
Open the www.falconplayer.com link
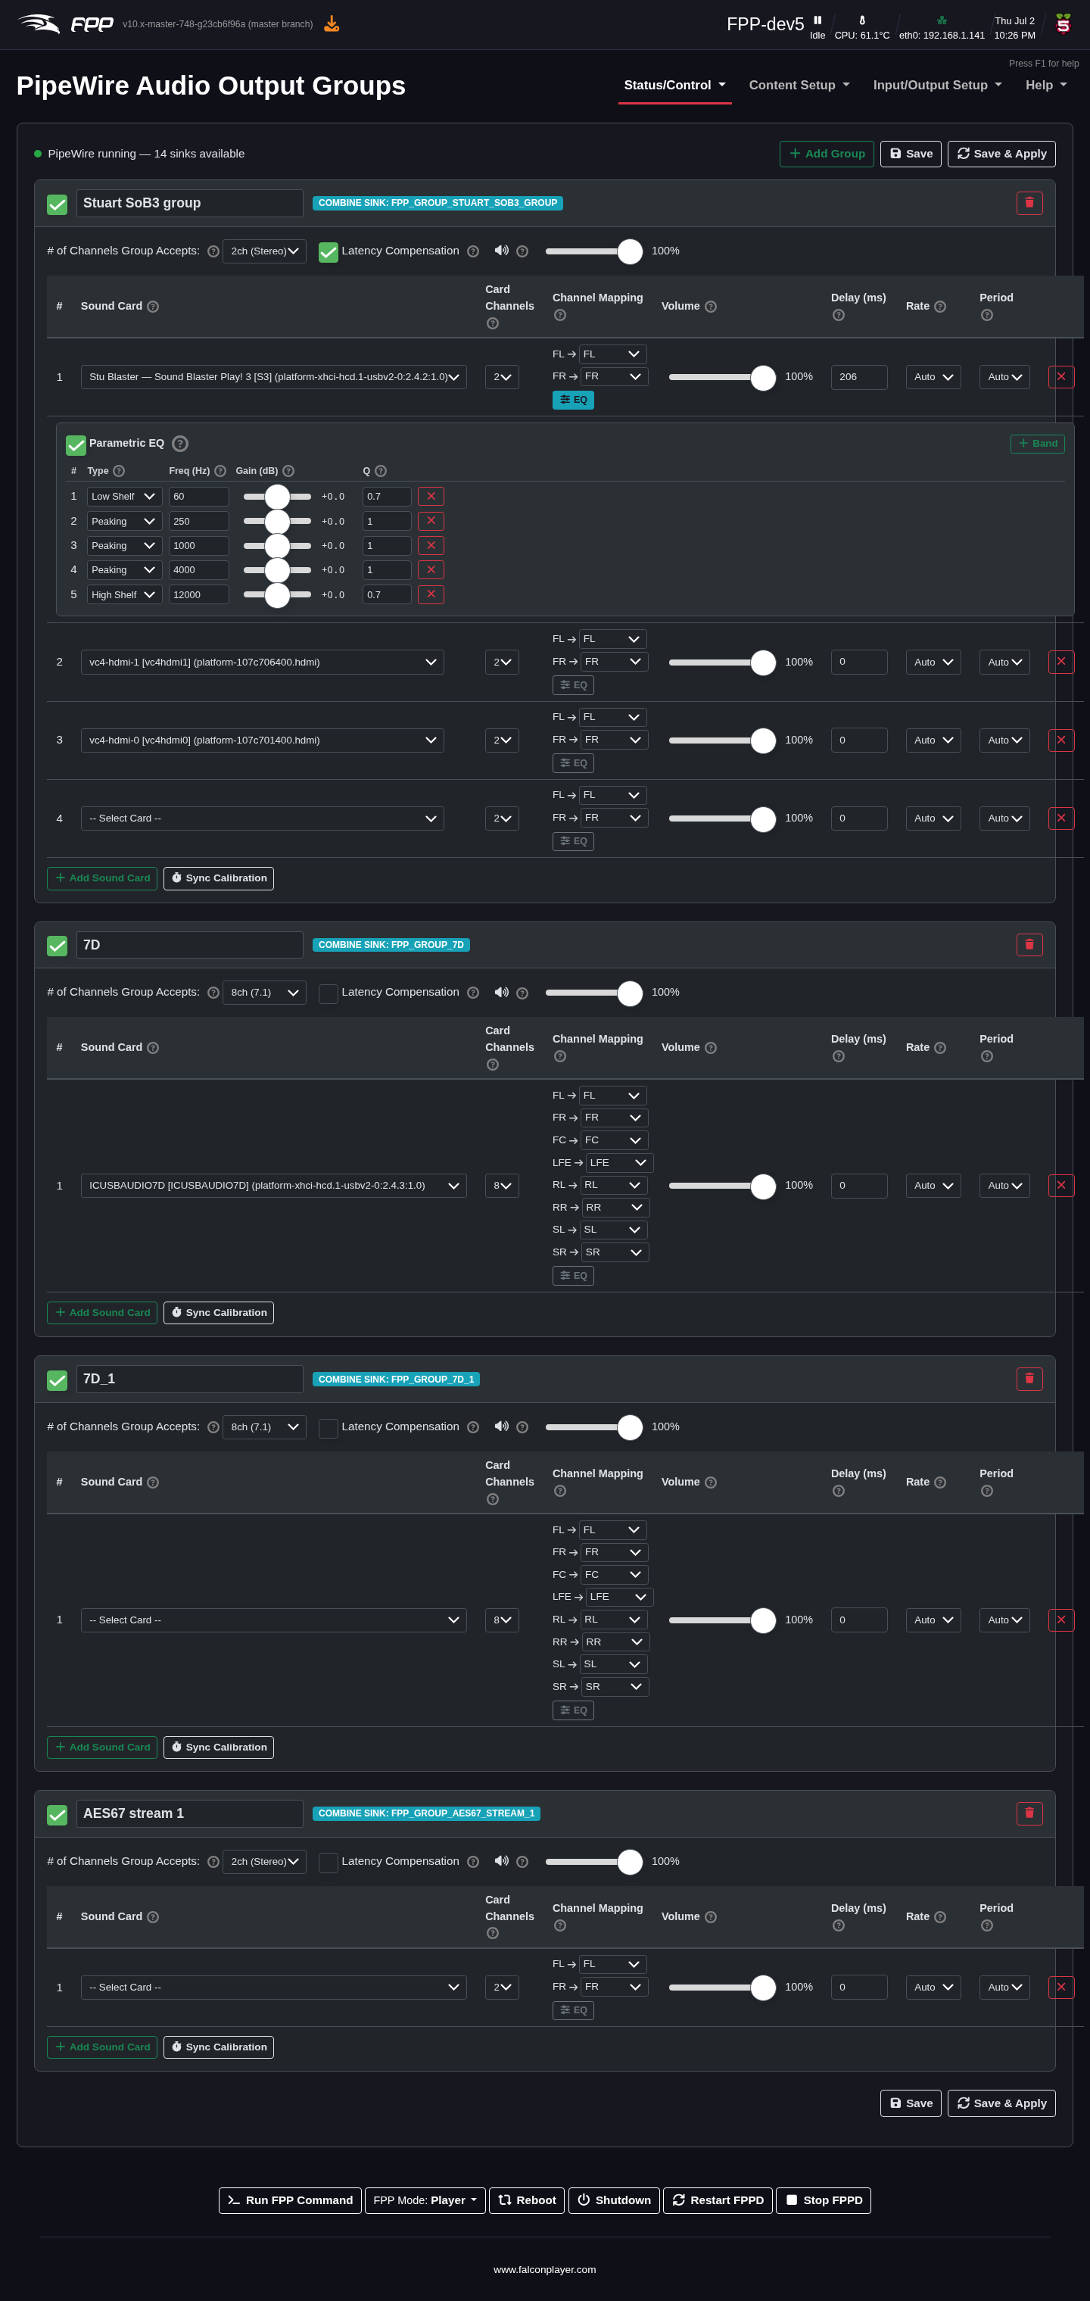544,2270
